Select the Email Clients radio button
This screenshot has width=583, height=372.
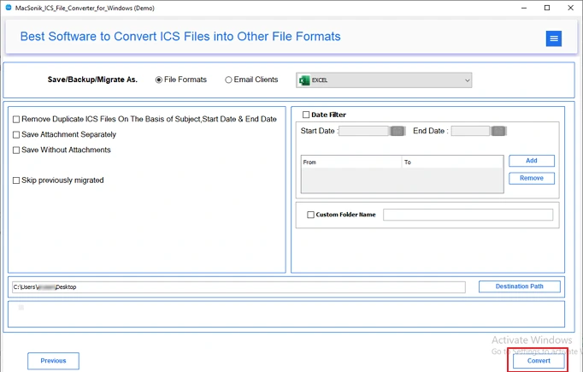228,80
